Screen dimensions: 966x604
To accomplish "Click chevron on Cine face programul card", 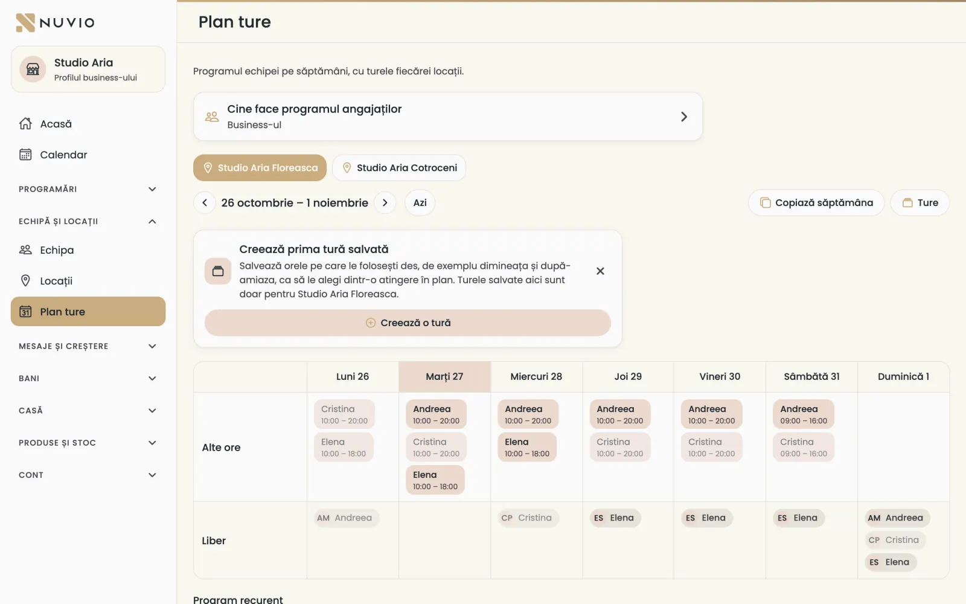I will (684, 117).
